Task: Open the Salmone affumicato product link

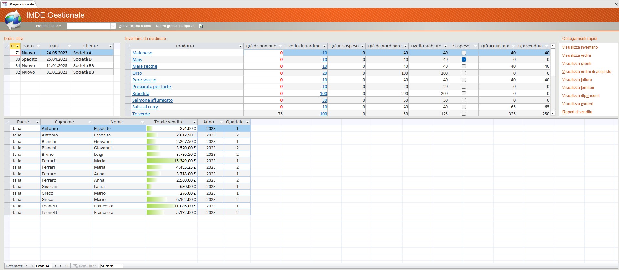Action: coord(152,100)
